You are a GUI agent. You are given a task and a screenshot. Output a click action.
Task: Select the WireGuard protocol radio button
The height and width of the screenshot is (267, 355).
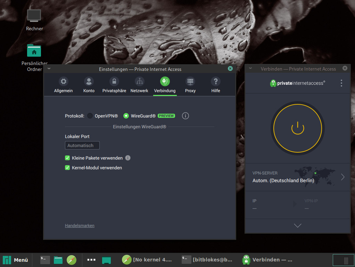pyautogui.click(x=126, y=116)
